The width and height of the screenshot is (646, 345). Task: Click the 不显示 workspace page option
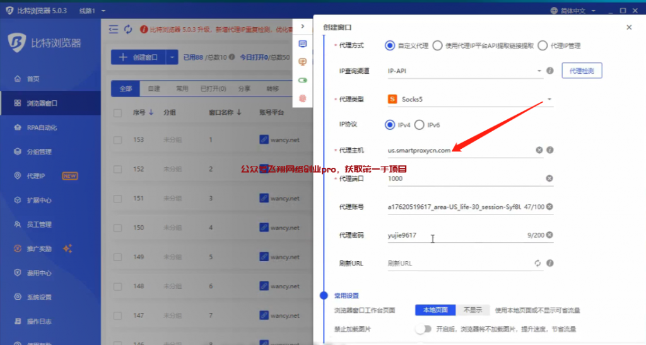[x=473, y=310]
